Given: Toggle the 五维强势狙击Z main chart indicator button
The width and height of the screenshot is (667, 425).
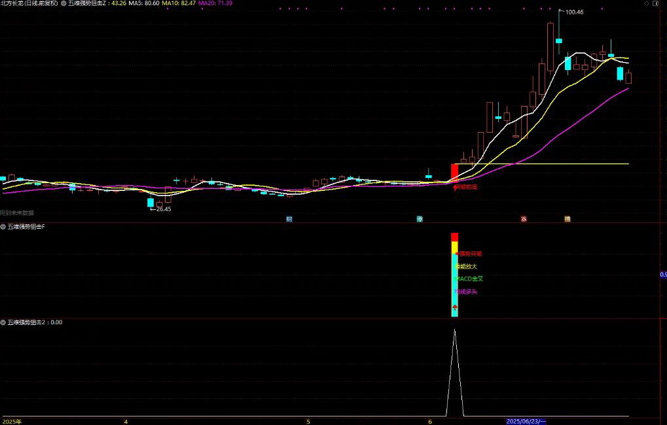Looking at the screenshot, I should click(63, 3).
